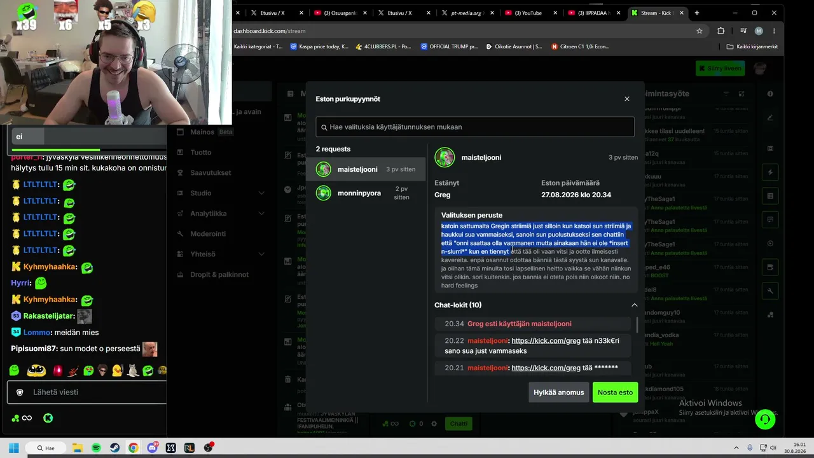
Task: Click Siirry liveen button
Action: point(720,68)
